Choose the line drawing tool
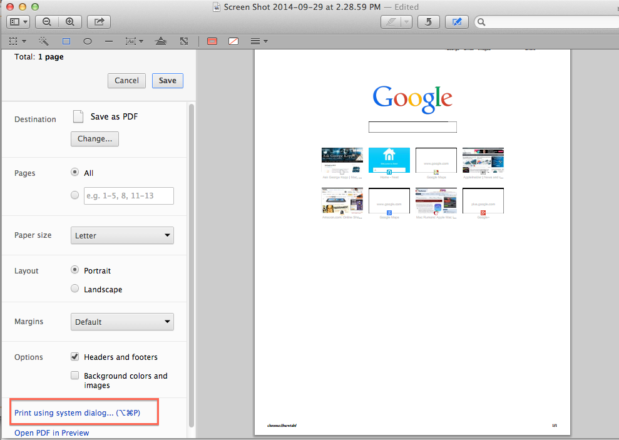Screen dimensions: 619x440 click(x=109, y=41)
